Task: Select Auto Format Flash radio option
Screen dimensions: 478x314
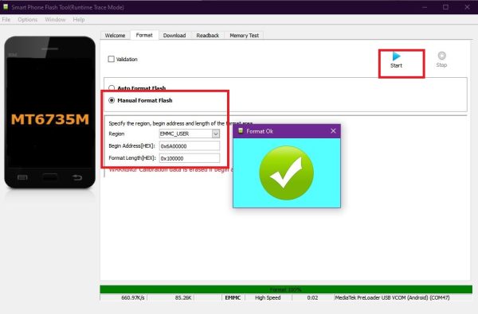Action: 112,88
